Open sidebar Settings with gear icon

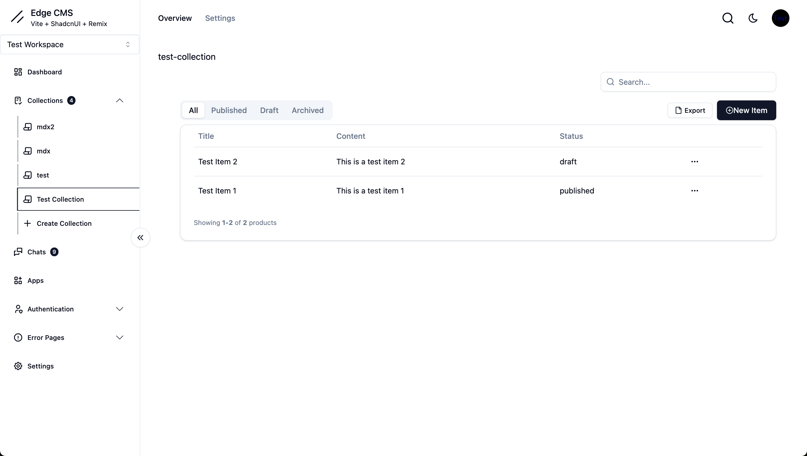(x=40, y=366)
